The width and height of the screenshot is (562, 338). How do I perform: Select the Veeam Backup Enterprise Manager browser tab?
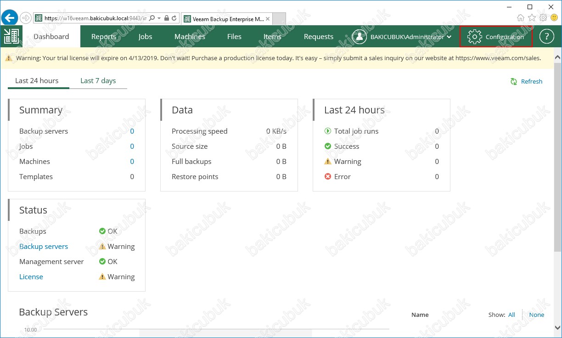(x=227, y=19)
